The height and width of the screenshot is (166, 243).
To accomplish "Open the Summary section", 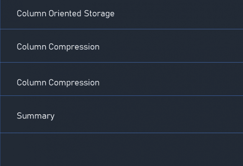I will pyautogui.click(x=121, y=114).
